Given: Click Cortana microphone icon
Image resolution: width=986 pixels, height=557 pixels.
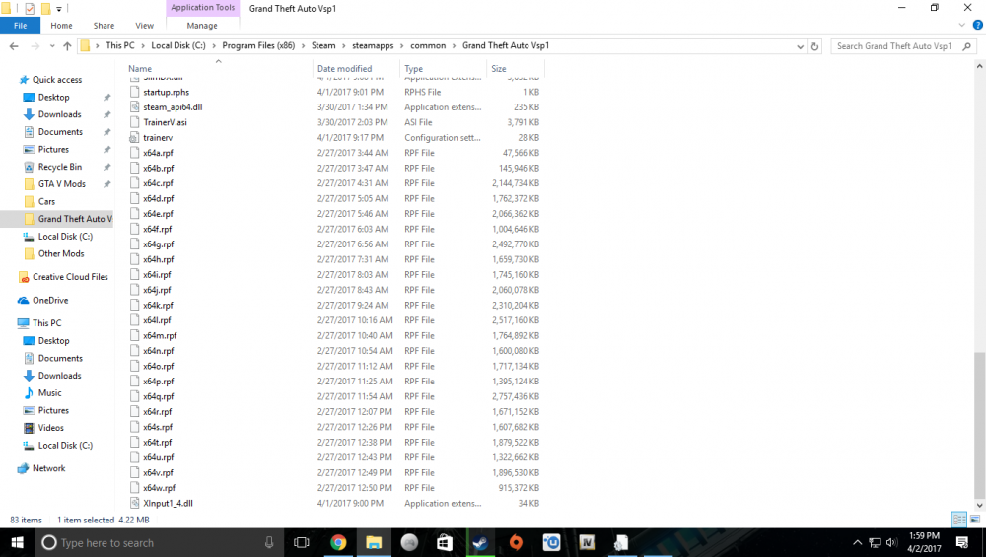Looking at the screenshot, I should [x=269, y=542].
